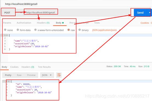The height and width of the screenshot is (101, 152).
Task: Collapse the response JSON fold arrow
Action: click(x=9, y=81)
